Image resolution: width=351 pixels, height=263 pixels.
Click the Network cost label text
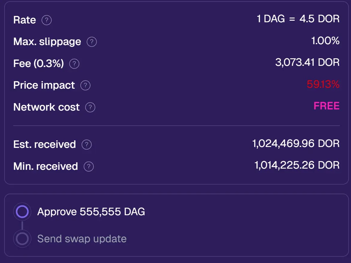pyautogui.click(x=46, y=107)
